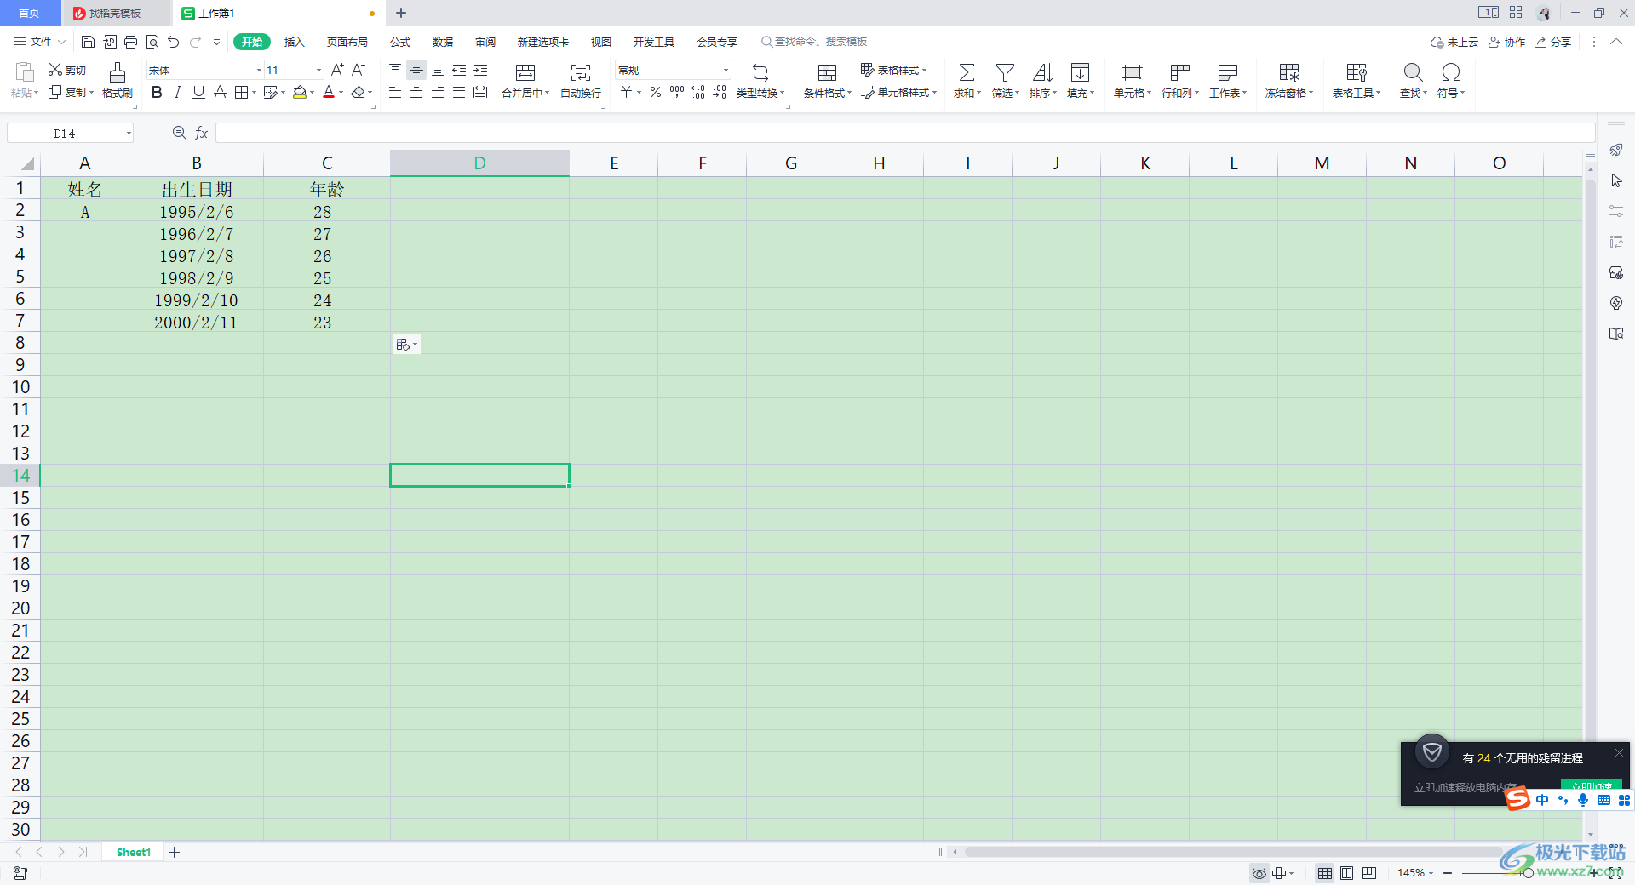Toggle middle vertical alignment
Screen dimensions: 1635x885
coord(416,70)
